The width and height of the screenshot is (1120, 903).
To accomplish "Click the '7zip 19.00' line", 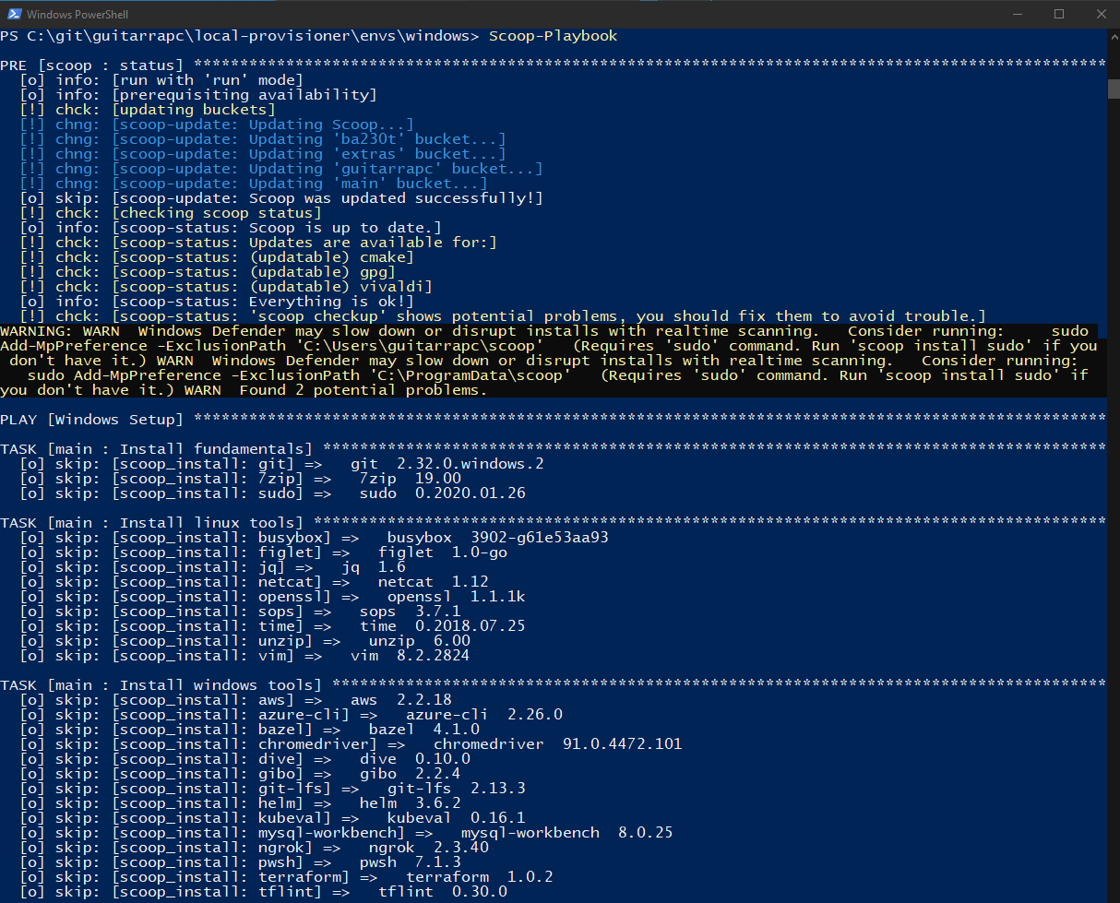I will [x=240, y=479].
